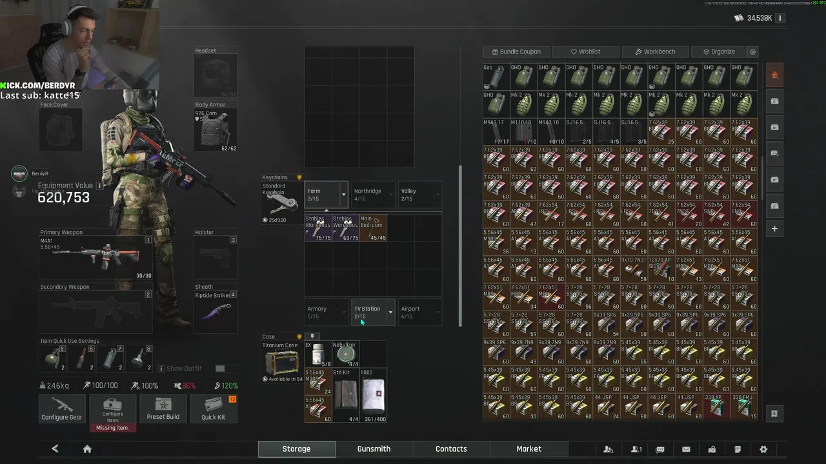Open the map pin icon
Image resolution: width=826 pixels, height=464 pixels.
712,449
